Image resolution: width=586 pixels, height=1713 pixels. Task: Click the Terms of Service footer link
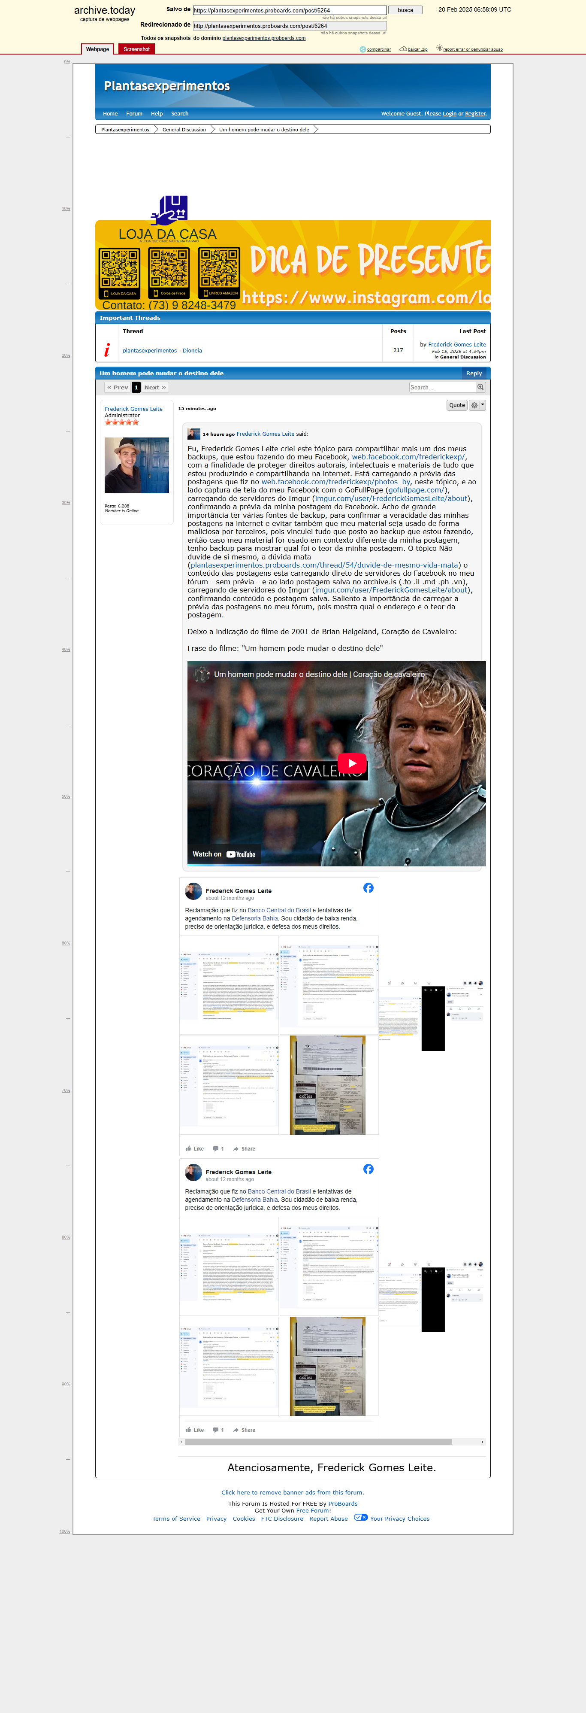tap(176, 1519)
